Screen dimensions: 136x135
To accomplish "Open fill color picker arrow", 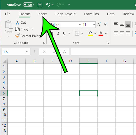I will coord(95,33).
